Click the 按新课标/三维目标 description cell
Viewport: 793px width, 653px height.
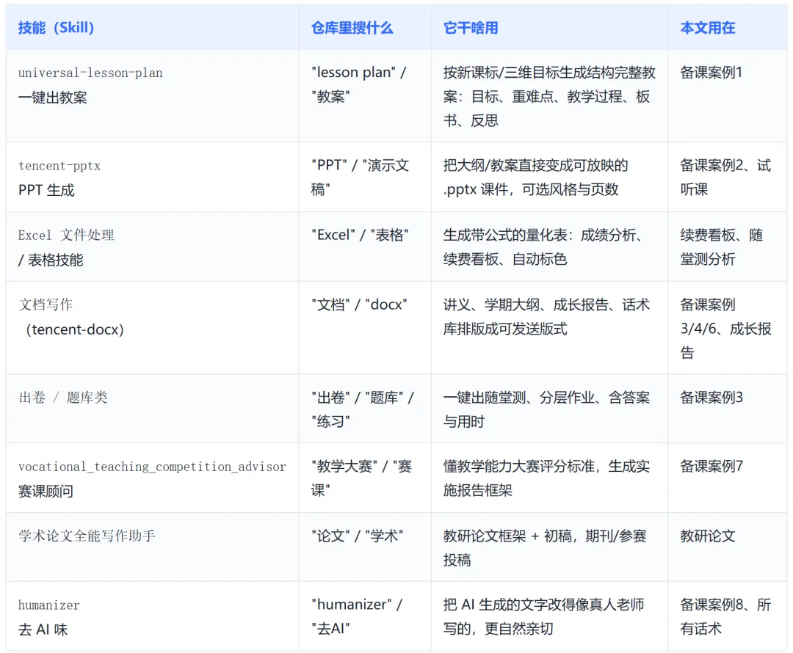[x=549, y=96]
